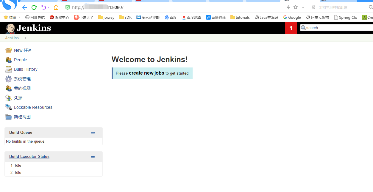Open 腾讯企业邮 bookmark

click(x=148, y=17)
